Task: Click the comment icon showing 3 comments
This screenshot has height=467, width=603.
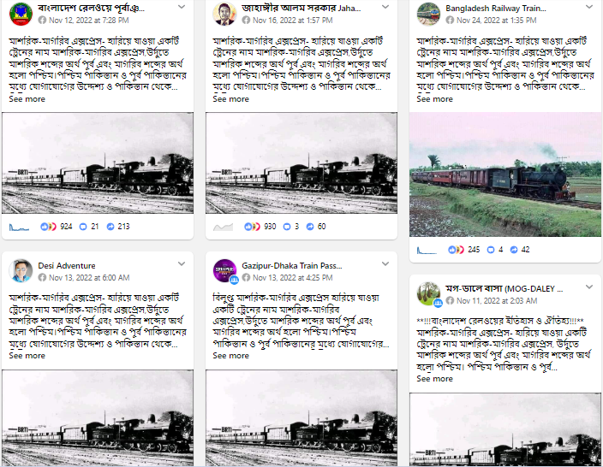Action: pyautogui.click(x=286, y=227)
